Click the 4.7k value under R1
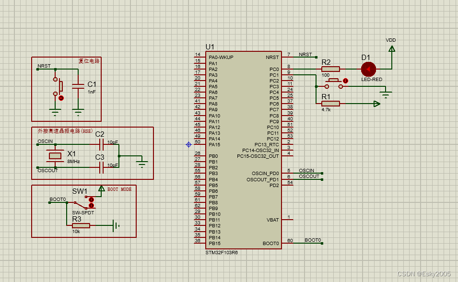The height and width of the screenshot is (282, 458). point(326,109)
